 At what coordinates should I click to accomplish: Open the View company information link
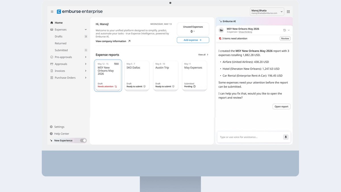(x=113, y=41)
